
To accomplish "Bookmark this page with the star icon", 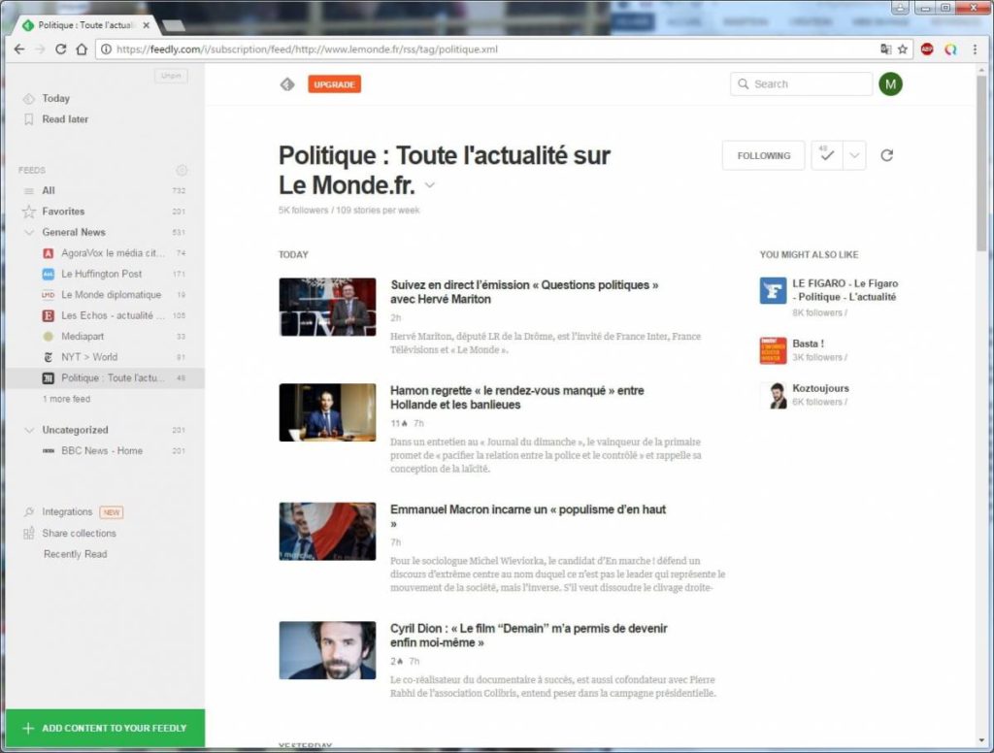I will pos(903,49).
